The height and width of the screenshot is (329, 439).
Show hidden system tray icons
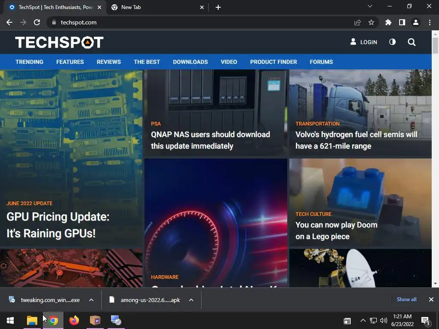(363, 320)
